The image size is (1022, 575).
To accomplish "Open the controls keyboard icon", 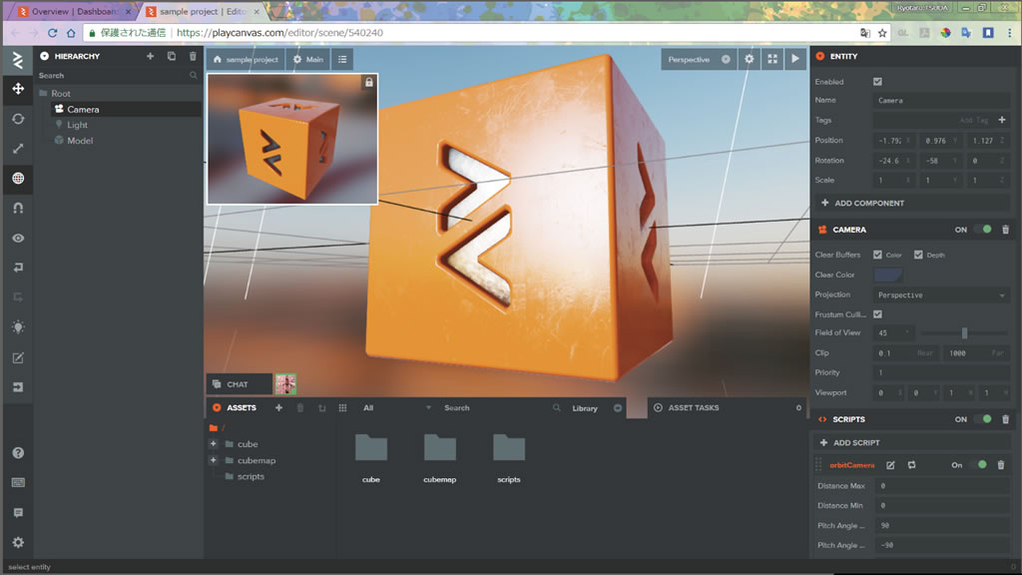I will [x=18, y=482].
